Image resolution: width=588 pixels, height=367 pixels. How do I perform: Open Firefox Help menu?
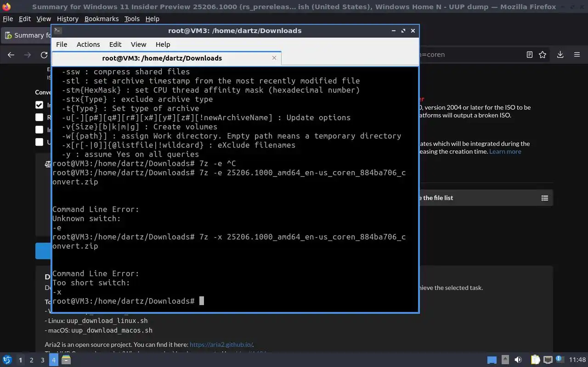tap(153, 19)
